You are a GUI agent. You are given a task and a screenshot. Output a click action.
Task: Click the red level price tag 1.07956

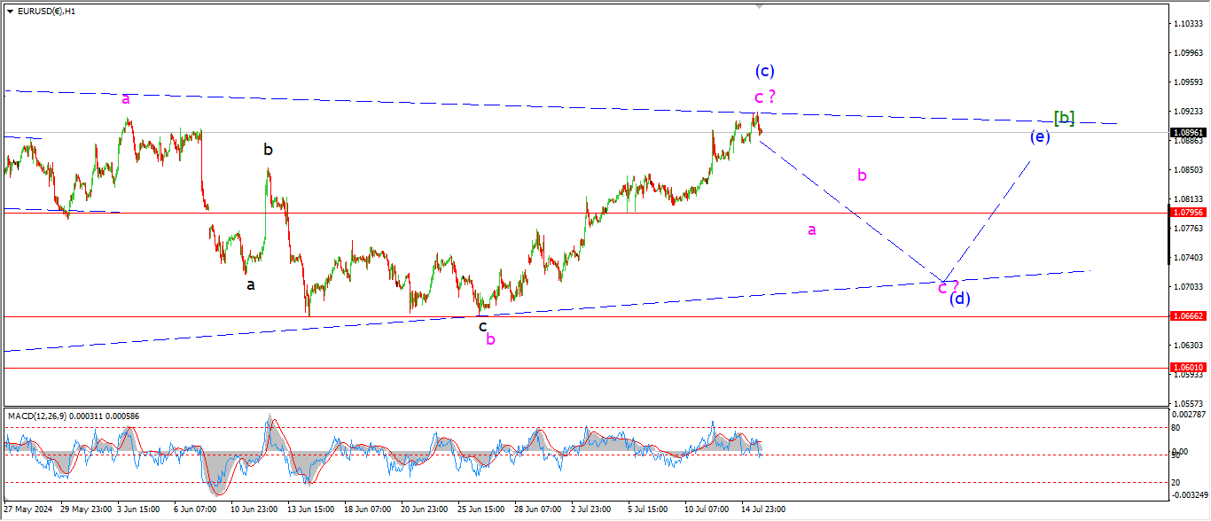pos(1187,213)
